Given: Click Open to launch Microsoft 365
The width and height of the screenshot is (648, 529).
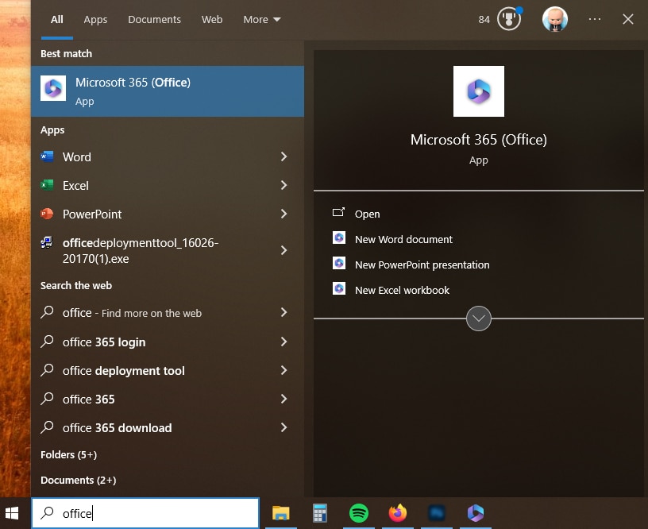Looking at the screenshot, I should pos(368,214).
